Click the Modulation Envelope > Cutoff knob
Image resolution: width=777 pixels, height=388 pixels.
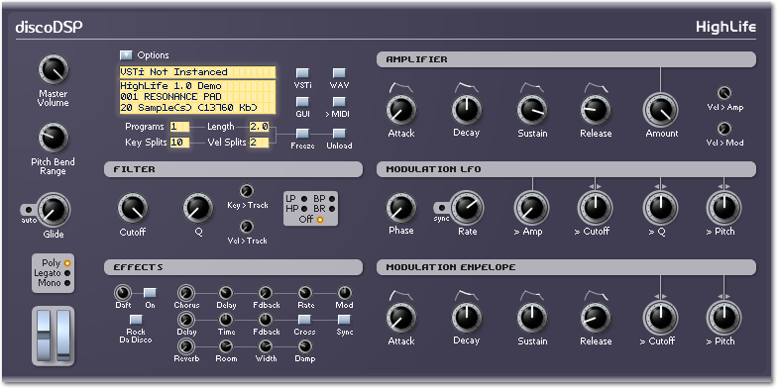(660, 317)
